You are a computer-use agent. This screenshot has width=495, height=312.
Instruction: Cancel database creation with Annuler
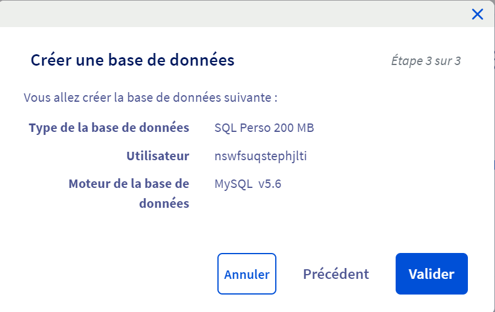click(x=247, y=274)
